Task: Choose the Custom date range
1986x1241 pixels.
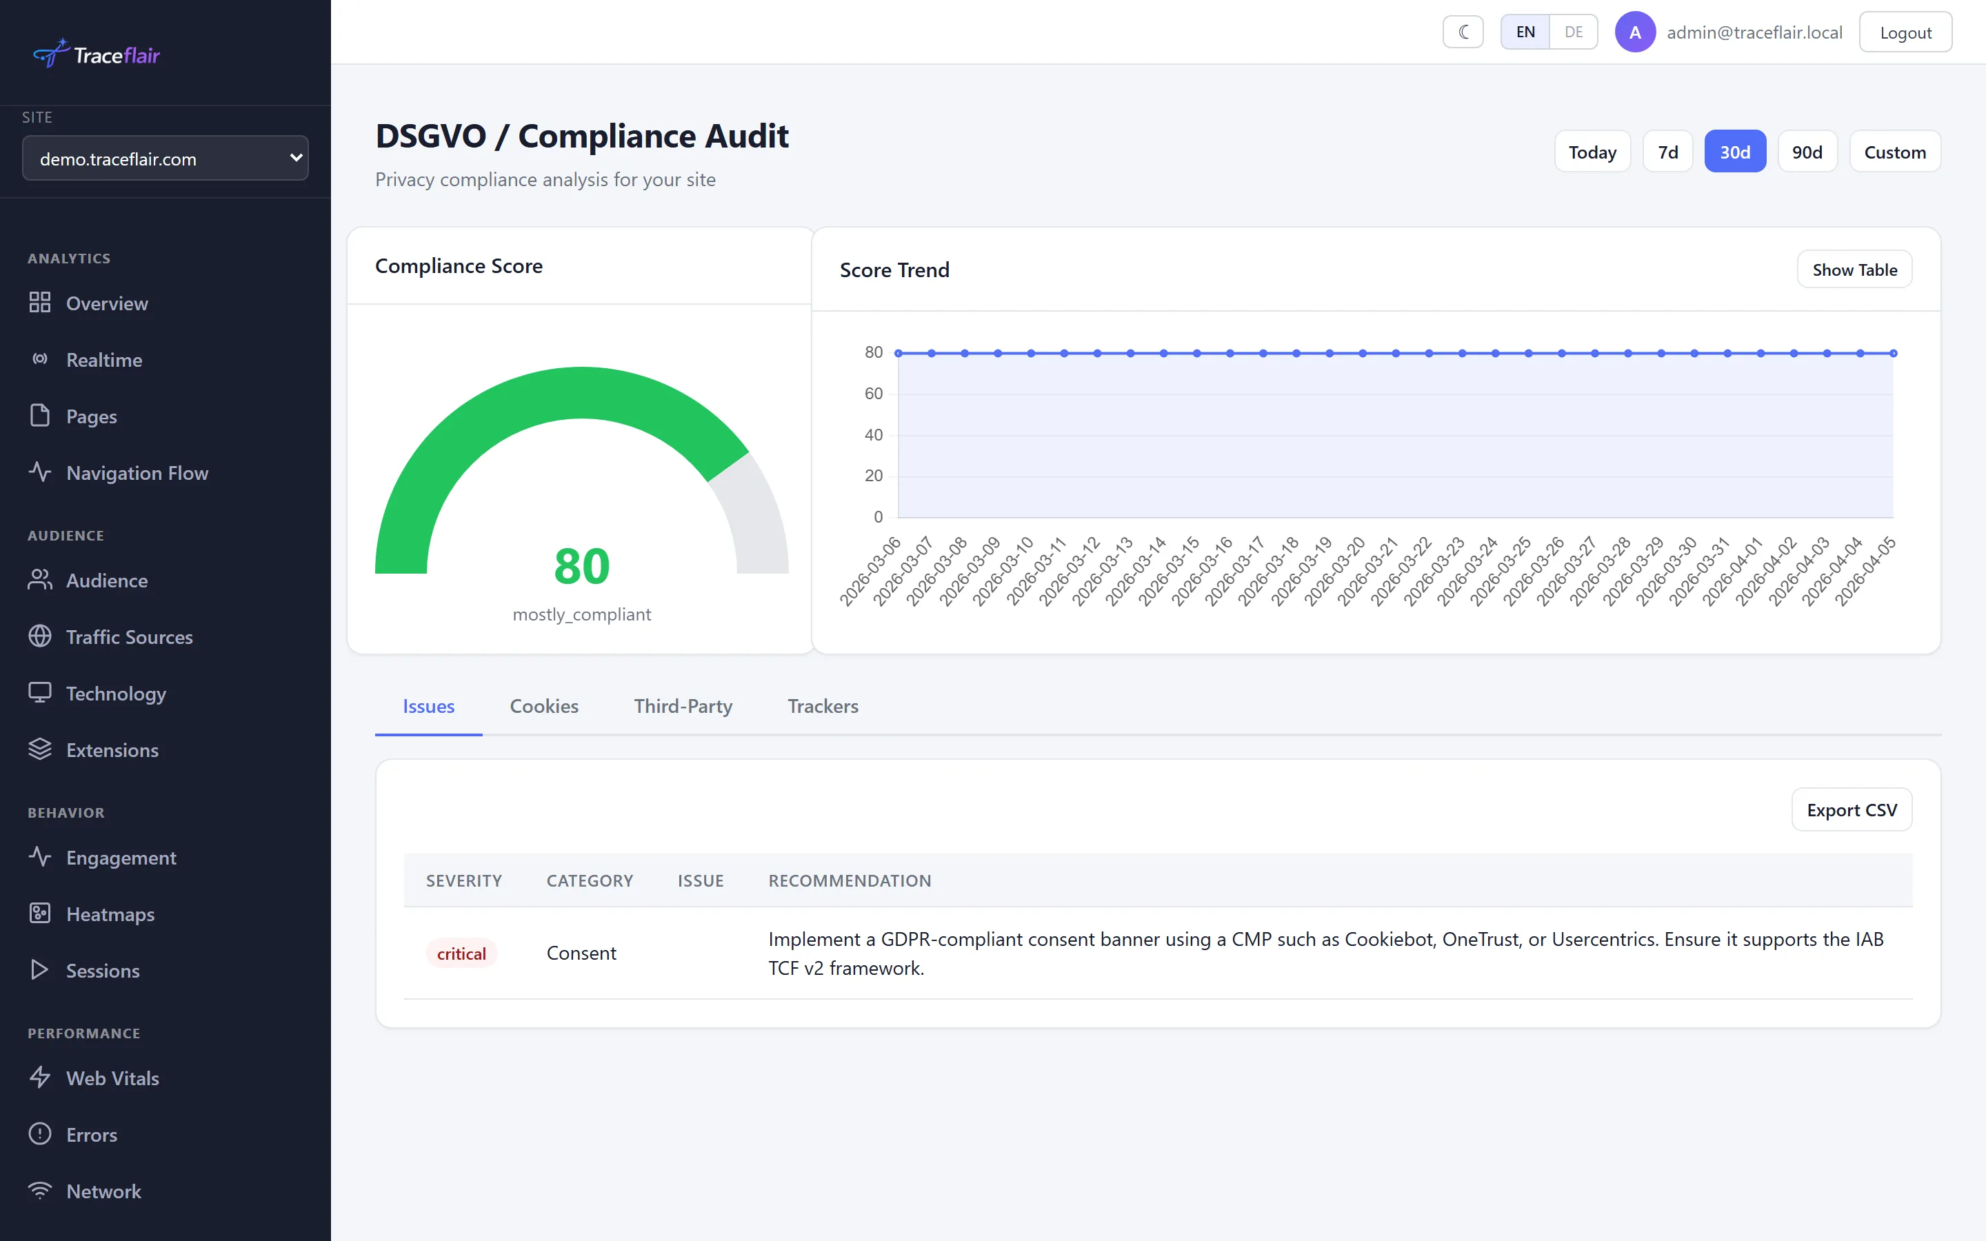Action: tap(1895, 152)
